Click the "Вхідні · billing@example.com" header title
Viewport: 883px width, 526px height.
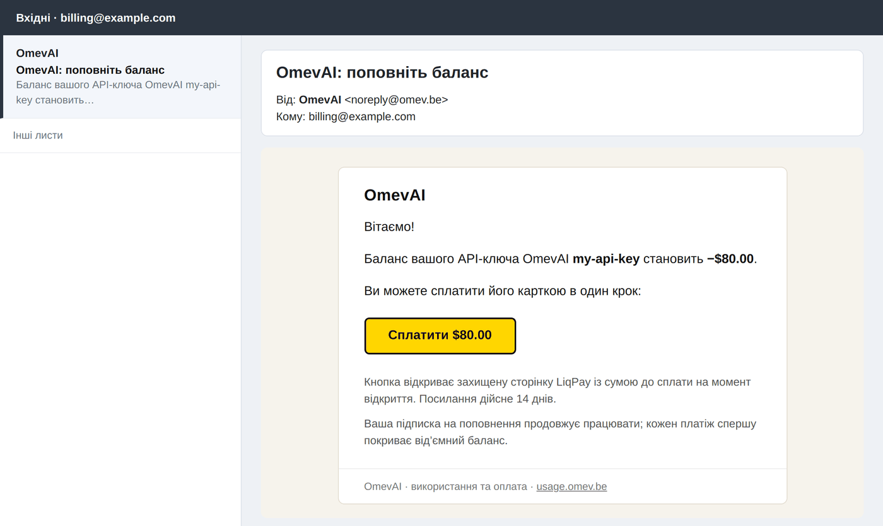tap(96, 18)
